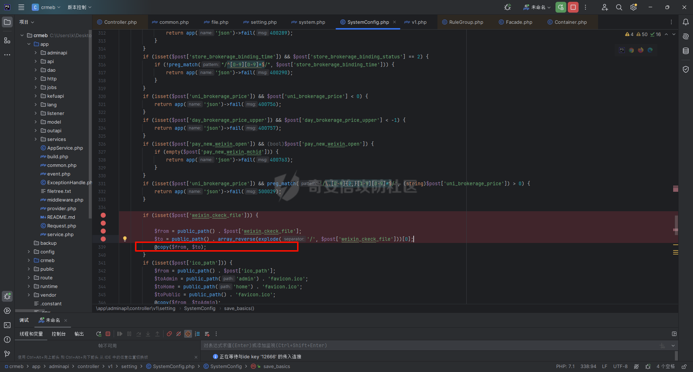Click the numbered list icon in debug toolbar
The width and height of the screenshot is (693, 372).
pyautogui.click(x=197, y=334)
